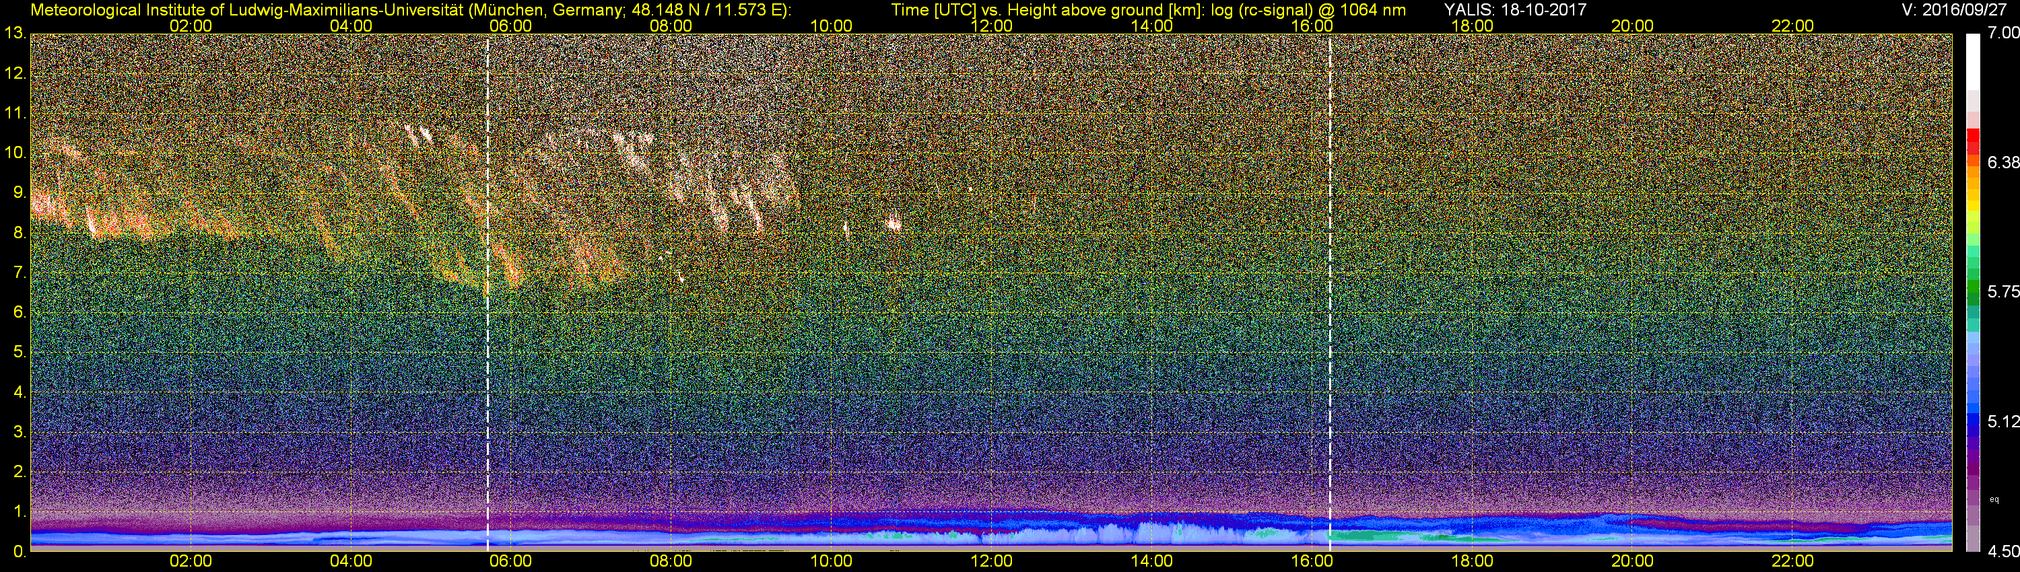
Task: Click the 10 km height axis label
Action: pos(15,153)
